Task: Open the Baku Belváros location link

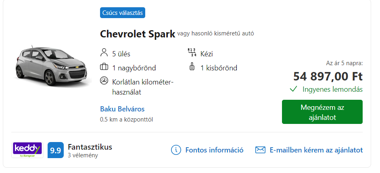Action: pos(122,109)
